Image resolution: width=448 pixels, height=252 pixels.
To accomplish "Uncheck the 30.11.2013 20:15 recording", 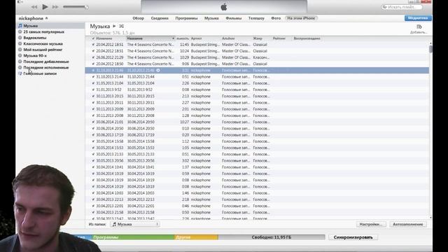I will [x=93, y=96].
